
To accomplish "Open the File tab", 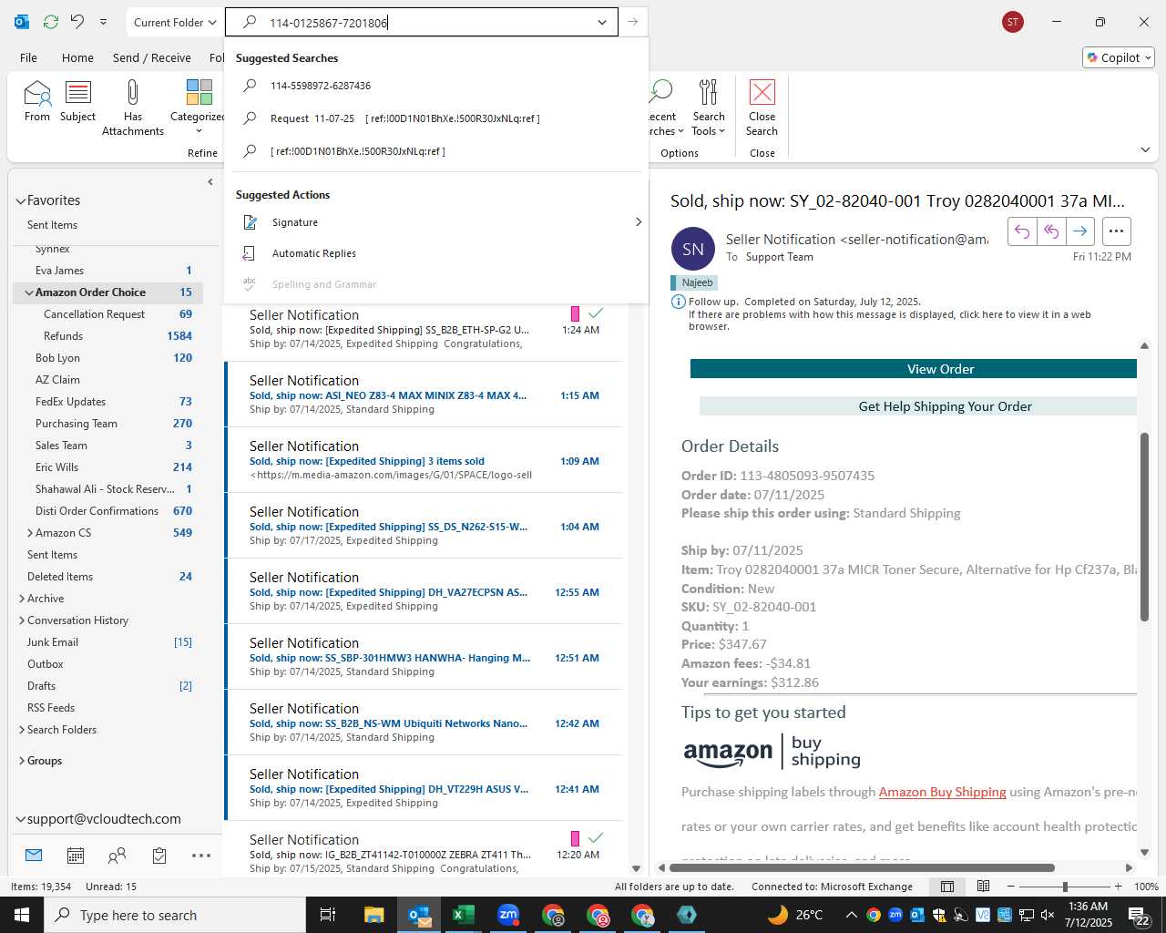I will pyautogui.click(x=28, y=57).
